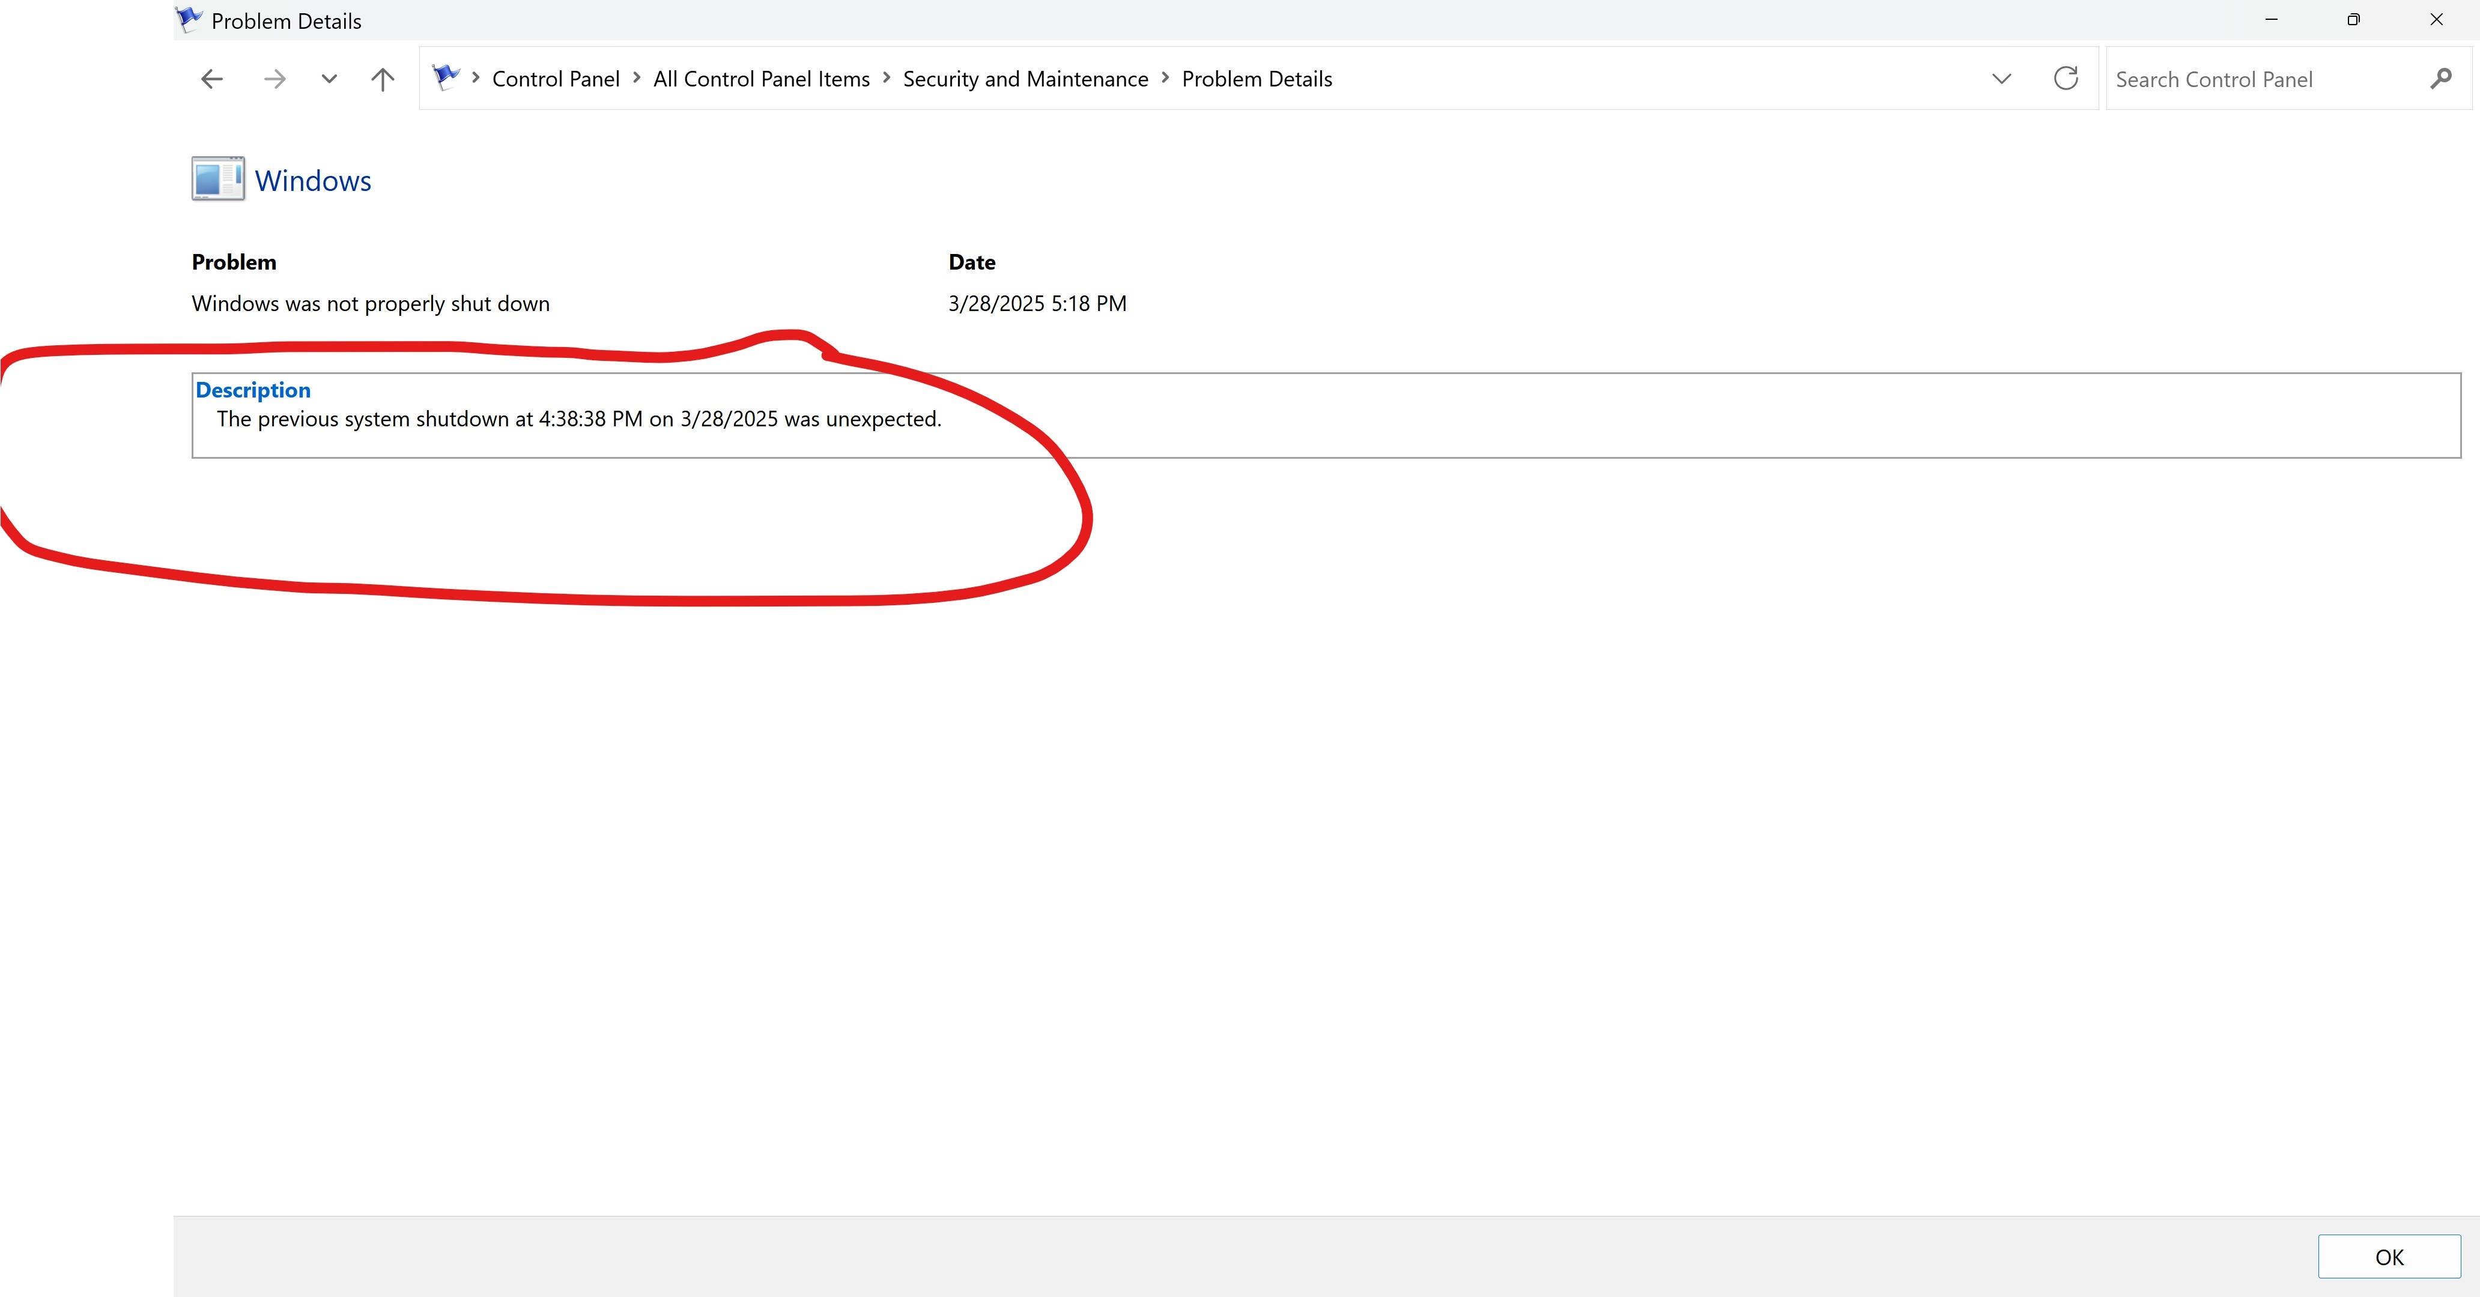Close the Problem Details window
This screenshot has width=2480, height=1297.
(x=2437, y=19)
